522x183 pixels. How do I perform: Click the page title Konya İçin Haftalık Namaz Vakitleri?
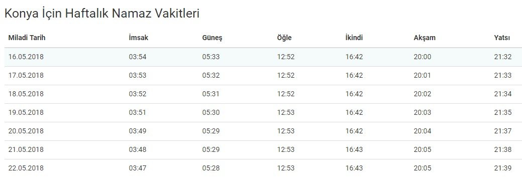[x=102, y=14]
